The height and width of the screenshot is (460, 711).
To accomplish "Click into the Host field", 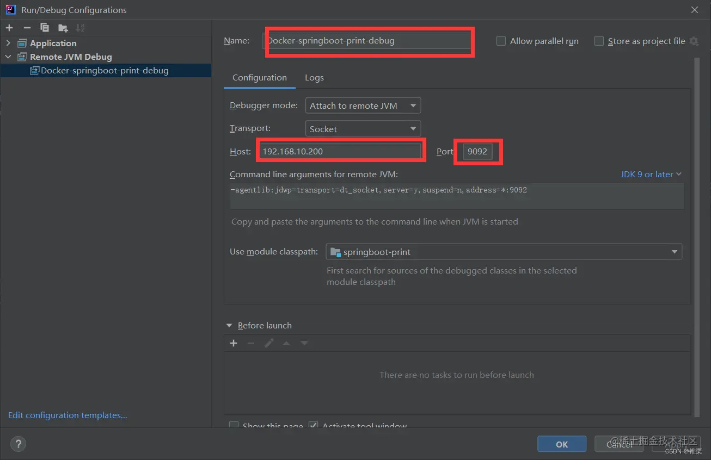I will pyautogui.click(x=340, y=151).
